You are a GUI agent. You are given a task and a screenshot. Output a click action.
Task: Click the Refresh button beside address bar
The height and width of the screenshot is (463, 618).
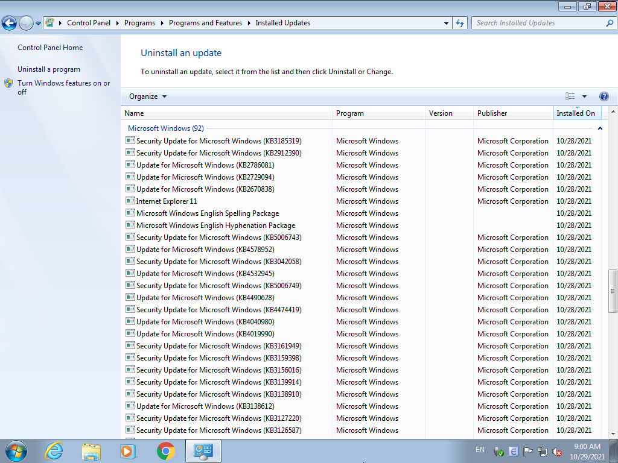pyautogui.click(x=460, y=23)
